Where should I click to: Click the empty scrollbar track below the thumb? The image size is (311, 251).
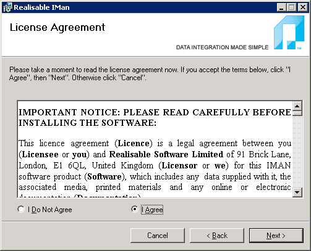297,152
